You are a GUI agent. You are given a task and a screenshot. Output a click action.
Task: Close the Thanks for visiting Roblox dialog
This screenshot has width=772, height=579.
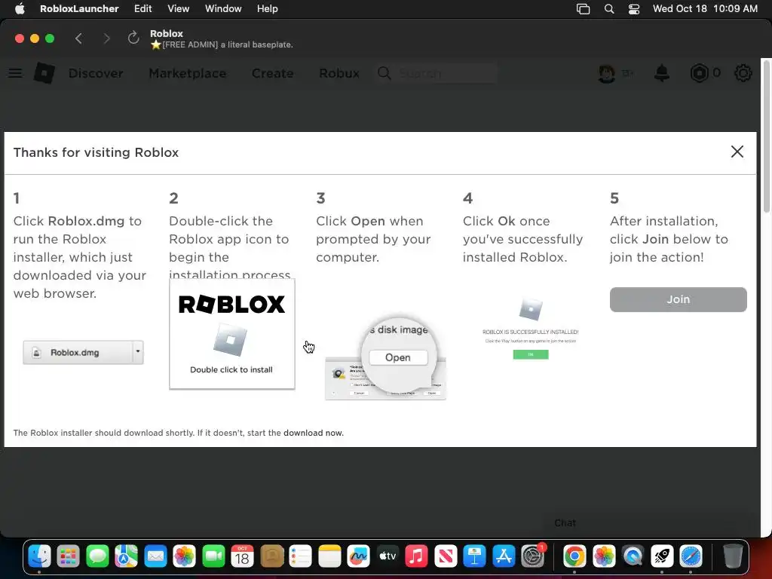737,152
